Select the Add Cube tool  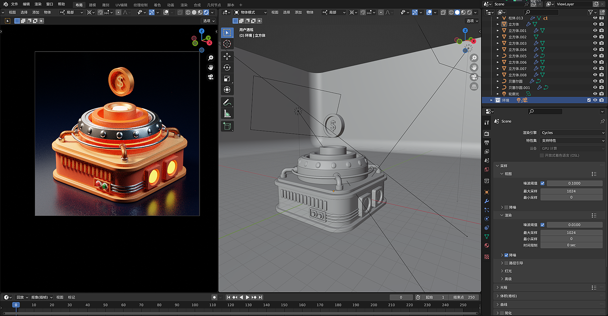[x=227, y=126]
